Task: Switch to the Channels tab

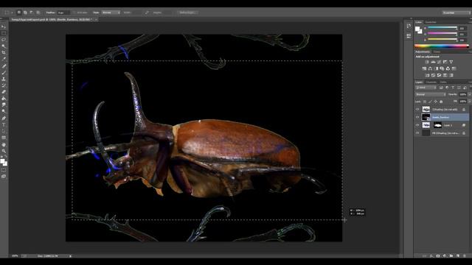Action: tap(431, 82)
